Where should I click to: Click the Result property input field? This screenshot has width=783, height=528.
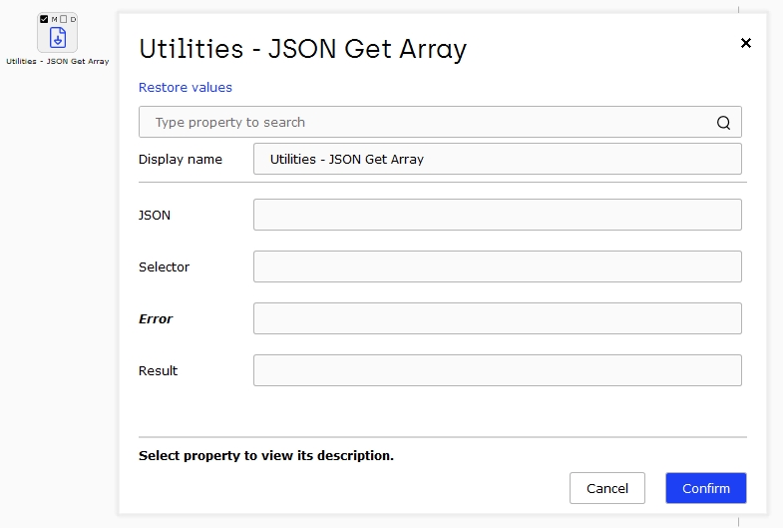[x=498, y=370]
